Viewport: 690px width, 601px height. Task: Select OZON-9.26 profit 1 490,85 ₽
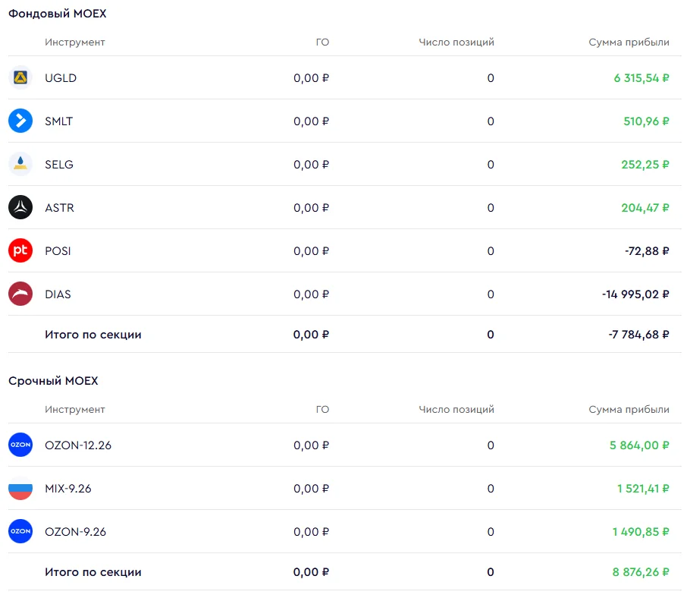(x=641, y=531)
